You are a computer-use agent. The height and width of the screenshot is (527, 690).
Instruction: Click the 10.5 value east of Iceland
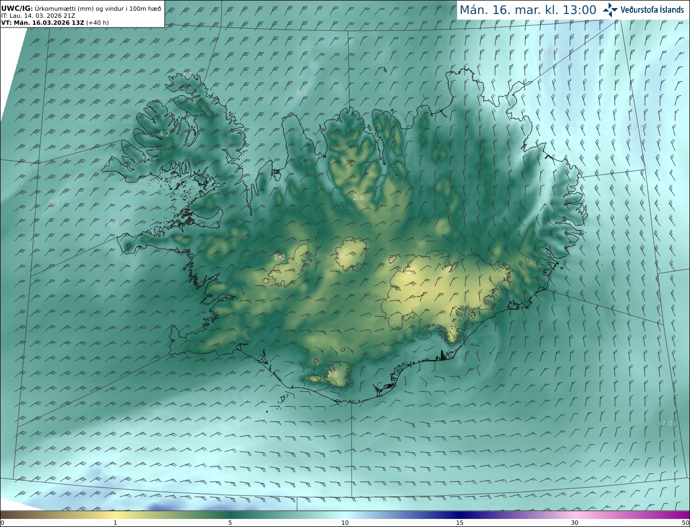pyautogui.click(x=636, y=127)
